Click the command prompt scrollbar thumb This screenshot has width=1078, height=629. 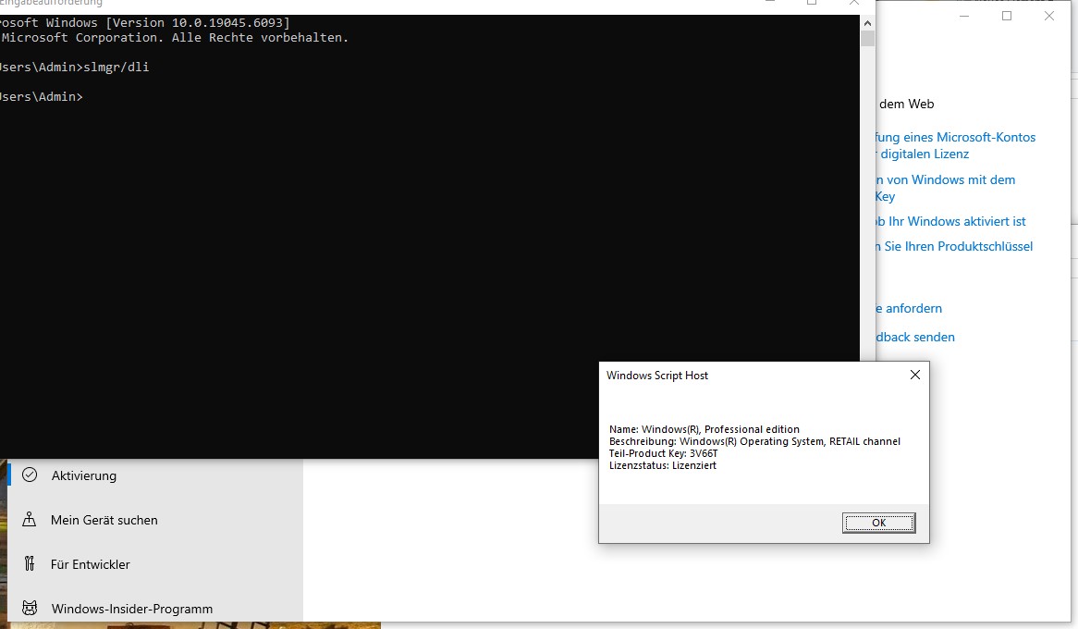pos(867,39)
